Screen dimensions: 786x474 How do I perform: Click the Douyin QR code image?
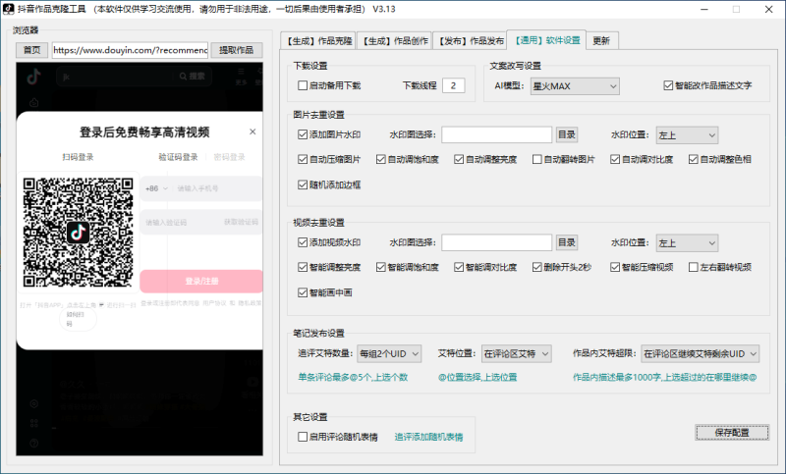pyautogui.click(x=79, y=233)
